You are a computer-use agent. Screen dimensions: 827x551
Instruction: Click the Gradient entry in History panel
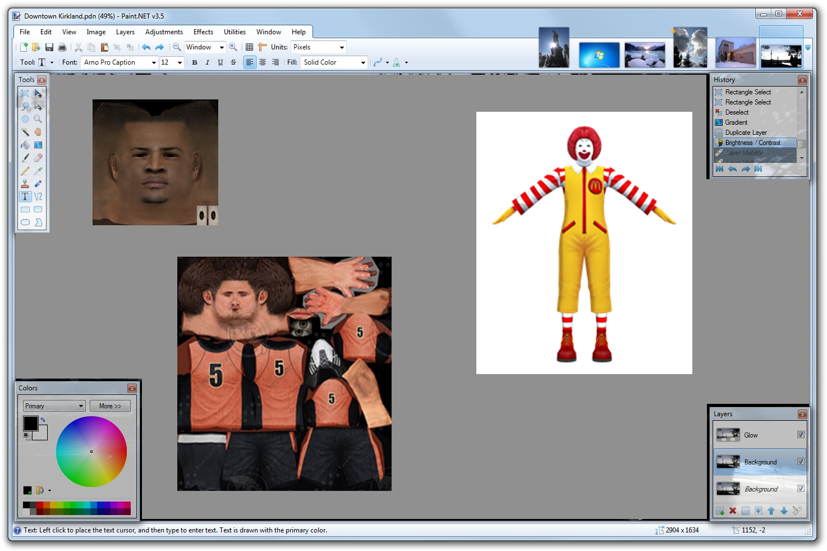[x=736, y=122]
